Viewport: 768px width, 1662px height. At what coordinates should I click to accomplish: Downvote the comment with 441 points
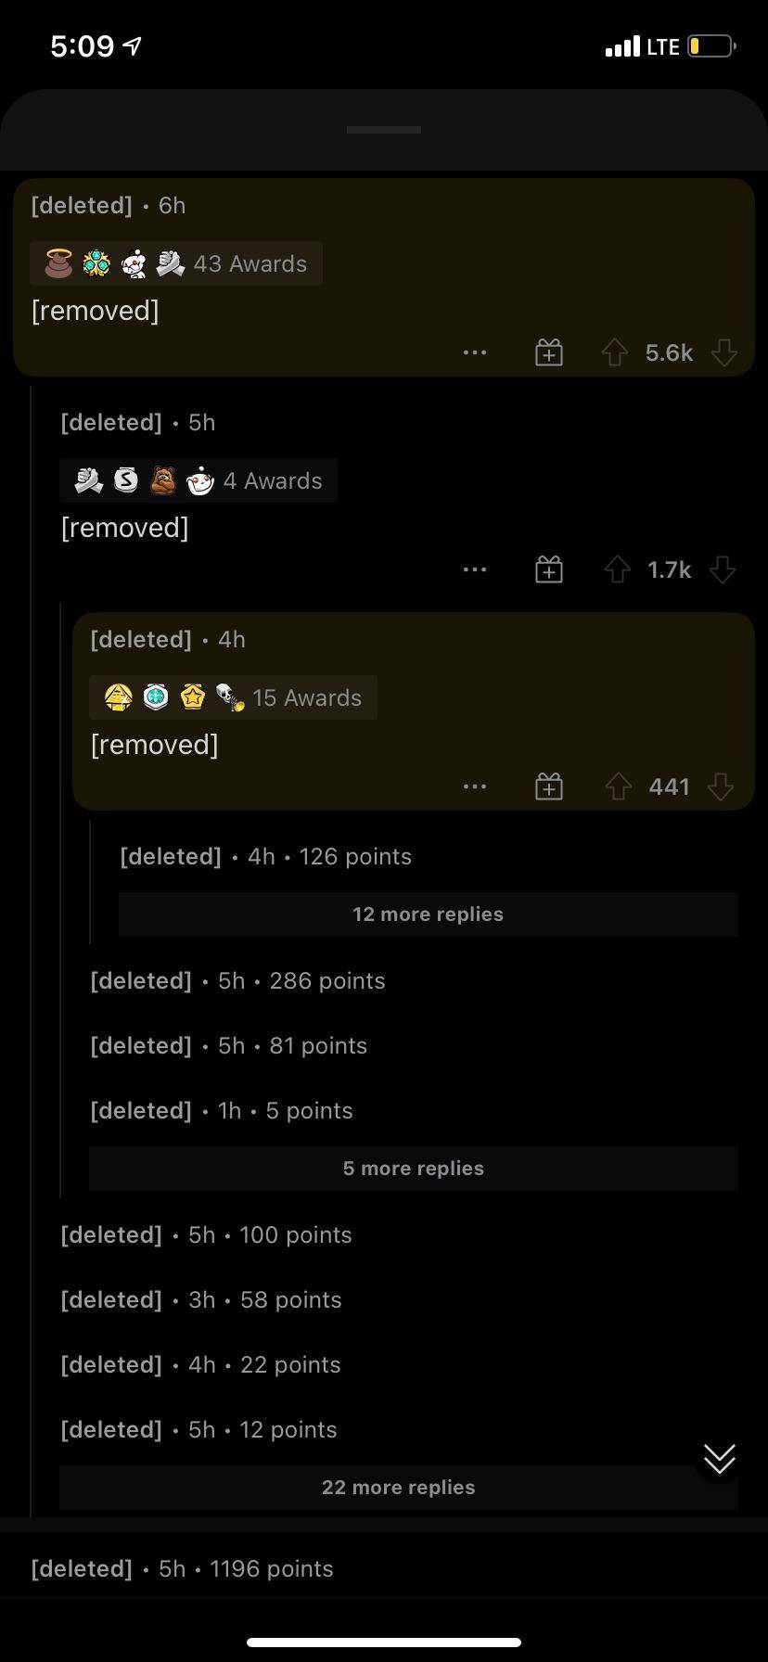click(721, 786)
